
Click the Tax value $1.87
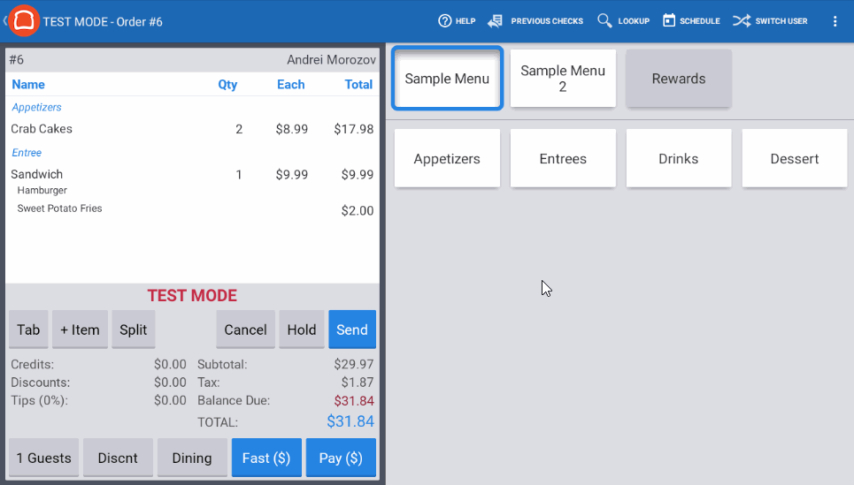[x=358, y=383]
